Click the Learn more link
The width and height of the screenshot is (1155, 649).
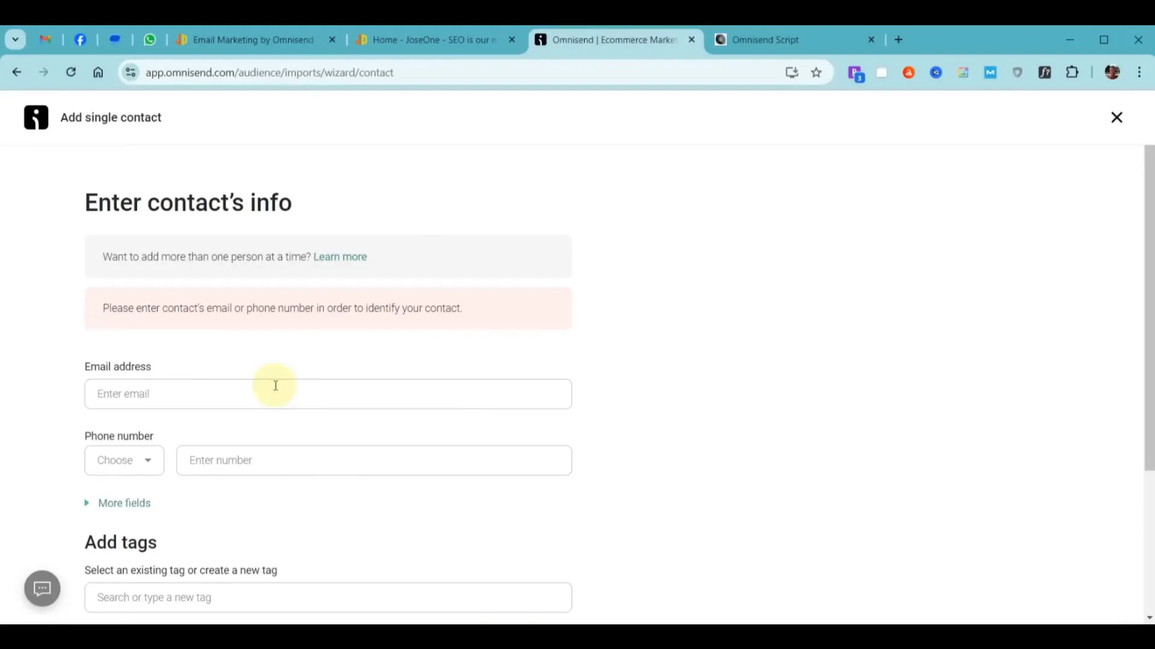click(340, 257)
